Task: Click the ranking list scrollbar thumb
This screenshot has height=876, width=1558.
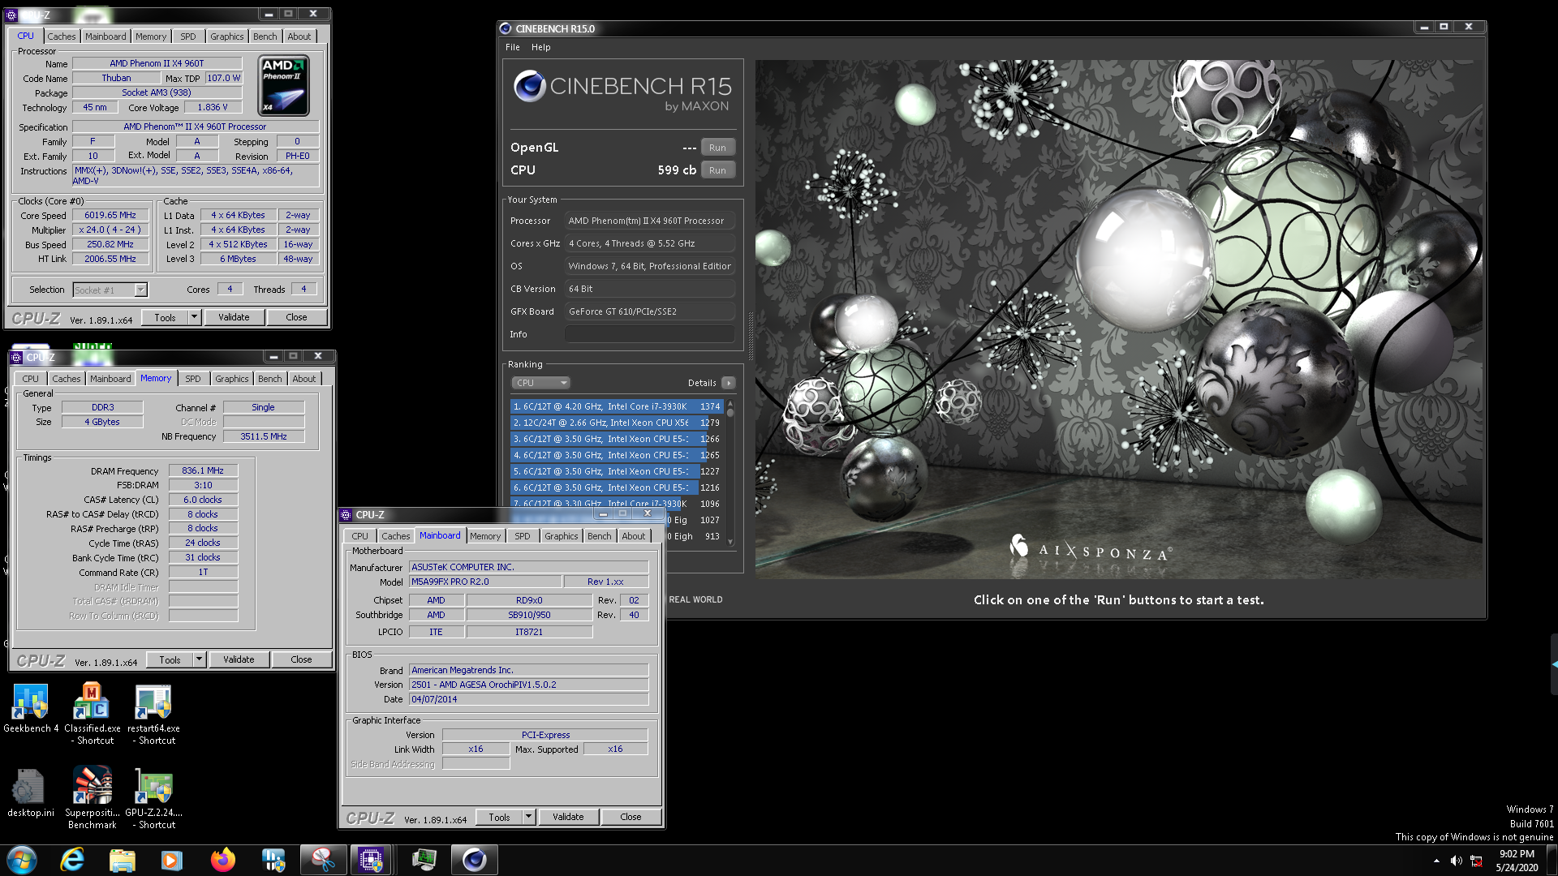Action: 730,414
